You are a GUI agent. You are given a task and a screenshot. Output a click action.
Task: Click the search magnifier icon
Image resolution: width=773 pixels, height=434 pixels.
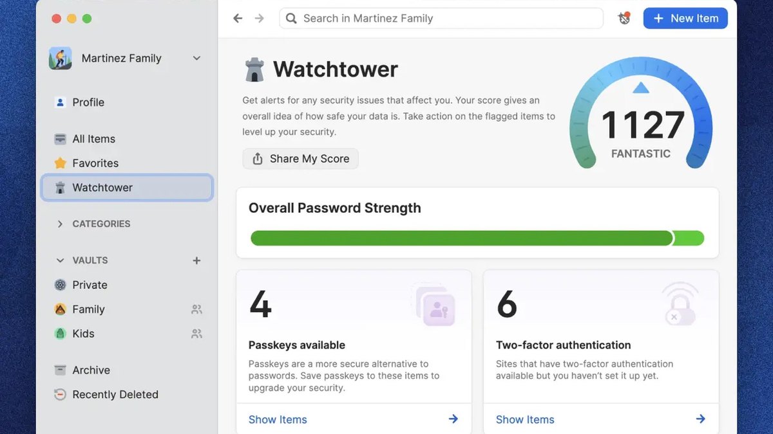pos(291,18)
